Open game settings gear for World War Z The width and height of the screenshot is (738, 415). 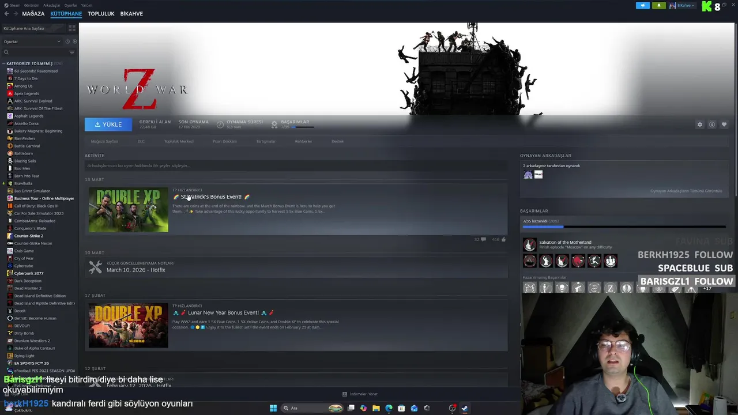(x=700, y=124)
